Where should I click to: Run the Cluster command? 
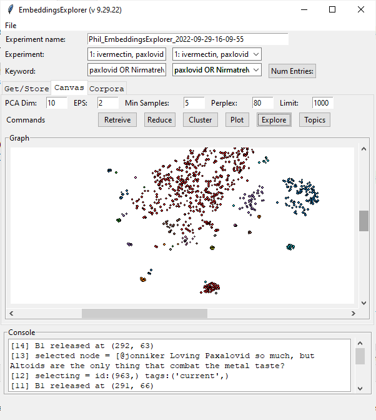coord(200,119)
